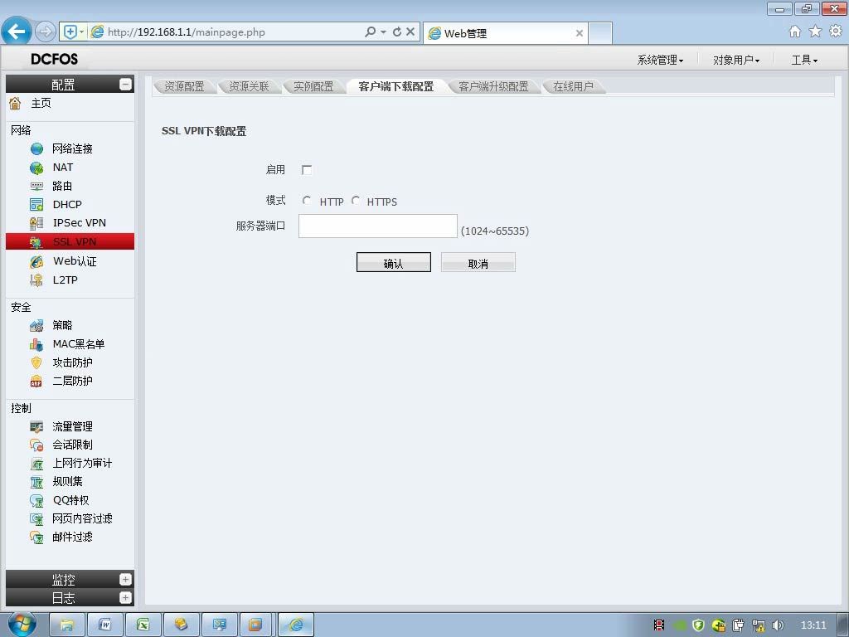Select the HTTP mode radio button
Screen dimensions: 849x637
tap(307, 201)
